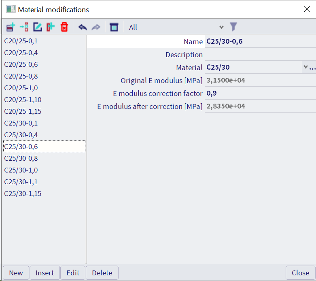Viewport: 316px width, 281px height.
Task: Choose C20/25-1,10 from the list
Action: [x=23, y=100]
